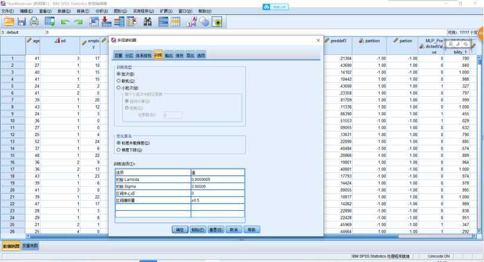Choose the 梯度下降 optimization algorithm
This screenshot has height=262, width=484.
point(119,150)
